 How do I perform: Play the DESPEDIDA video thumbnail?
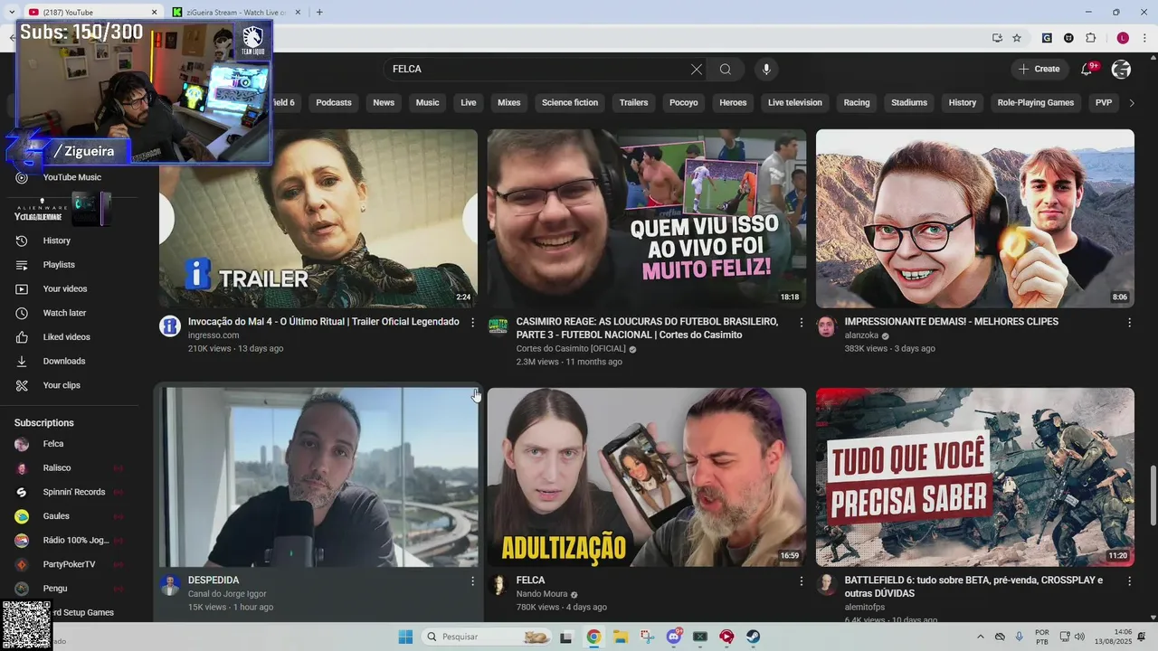318,477
